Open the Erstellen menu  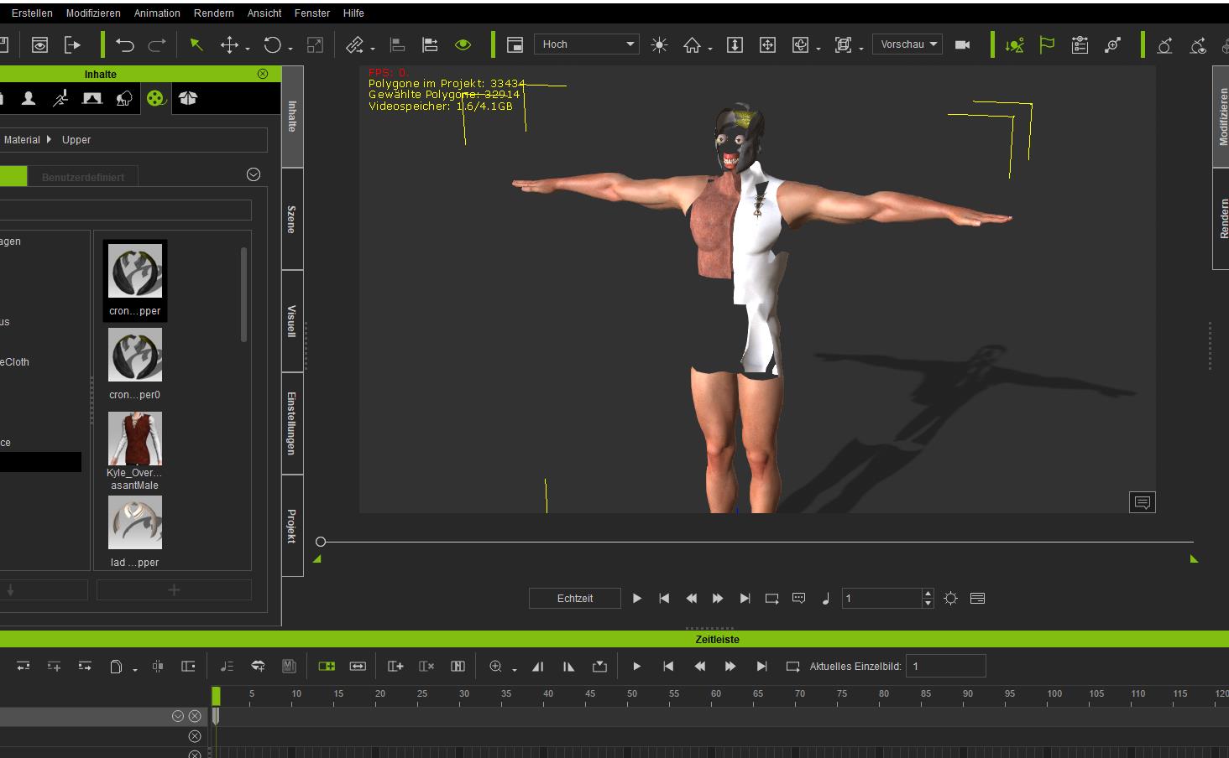point(32,13)
